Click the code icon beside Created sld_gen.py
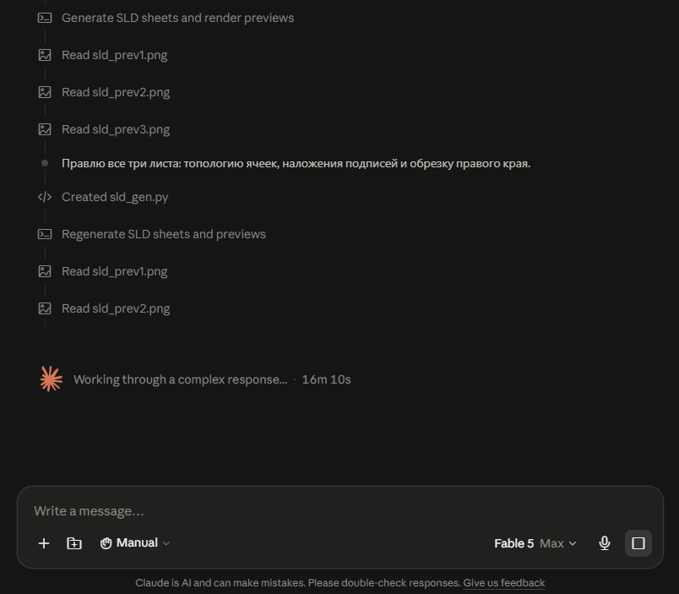The image size is (679, 594). (45, 197)
